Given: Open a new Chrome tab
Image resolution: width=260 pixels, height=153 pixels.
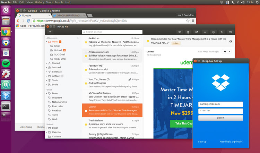Looking at the screenshot, I should (90, 16).
